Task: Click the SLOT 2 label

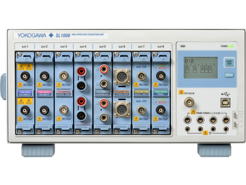Action: pos(44,47)
